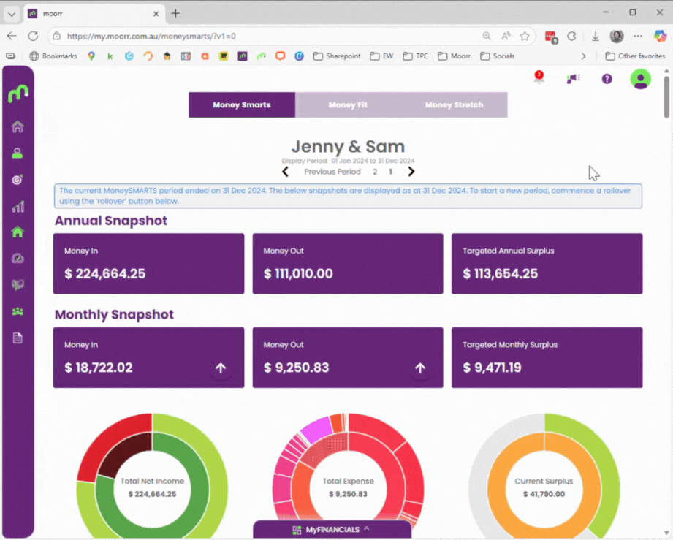Open the bar chart icon in sidebar
The height and width of the screenshot is (540, 673).
coord(18,207)
